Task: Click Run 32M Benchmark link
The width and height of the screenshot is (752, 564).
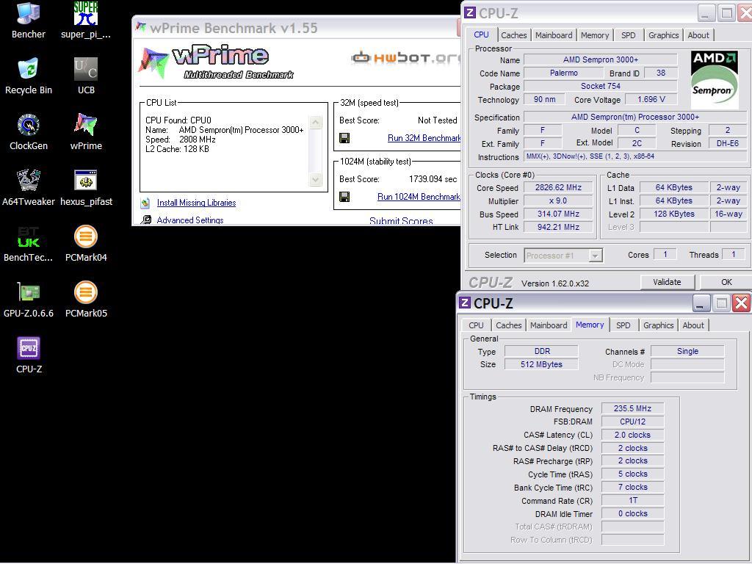Action: 424,138
